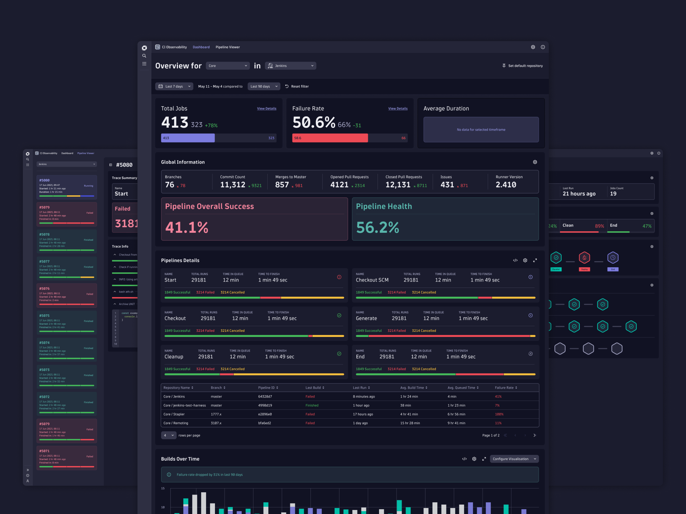Toggle the Checkout SCM pipeline alert icon
Image resolution: width=686 pixels, height=514 pixels.
(x=531, y=277)
